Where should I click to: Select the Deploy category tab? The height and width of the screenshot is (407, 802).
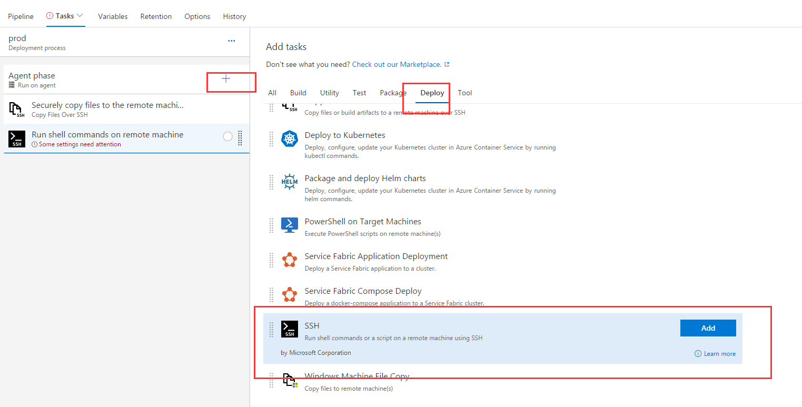pos(432,93)
